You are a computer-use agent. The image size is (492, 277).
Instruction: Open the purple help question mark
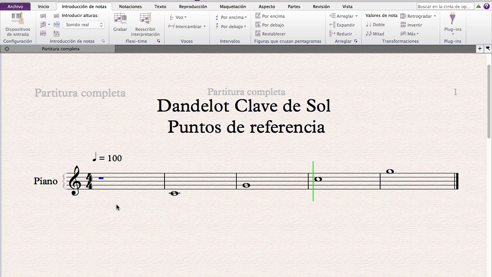click(x=487, y=6)
